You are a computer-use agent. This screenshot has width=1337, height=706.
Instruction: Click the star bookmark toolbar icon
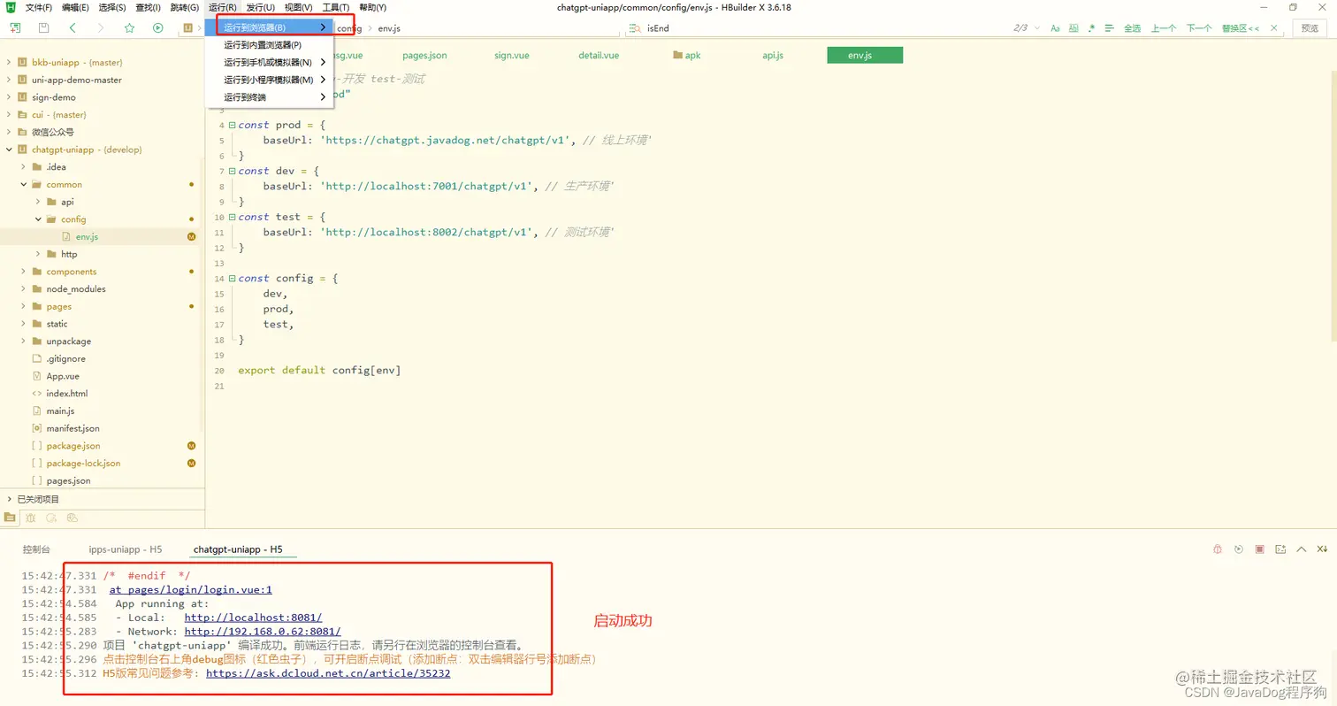(129, 28)
